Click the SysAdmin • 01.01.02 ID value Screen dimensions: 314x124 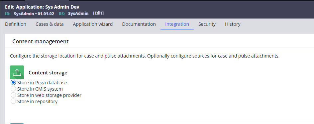[34, 14]
